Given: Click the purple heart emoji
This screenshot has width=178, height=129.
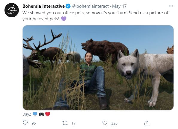Looking at the screenshot, I should [x=64, y=19].
